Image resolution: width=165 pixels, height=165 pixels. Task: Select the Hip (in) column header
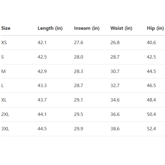pos(155,28)
